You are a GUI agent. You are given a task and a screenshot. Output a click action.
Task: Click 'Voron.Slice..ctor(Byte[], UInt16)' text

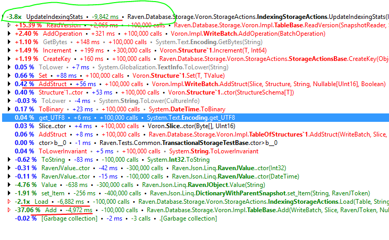click(x=191, y=126)
